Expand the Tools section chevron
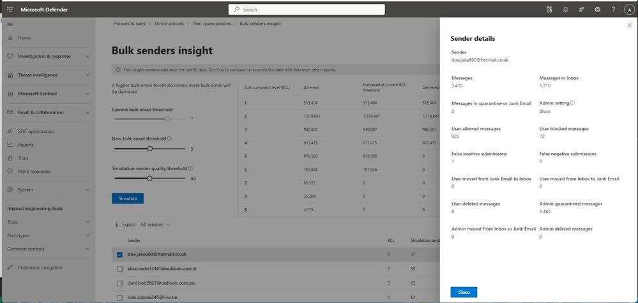The width and height of the screenshot is (638, 303). (87, 222)
